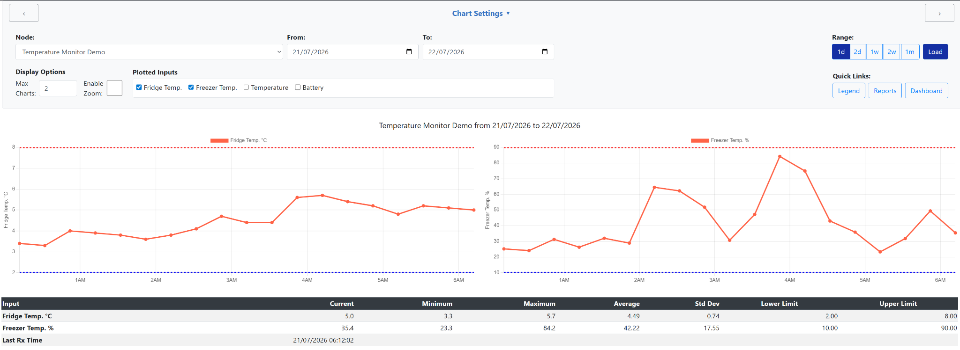Image resolution: width=960 pixels, height=350 pixels.
Task: Select the 1m range option
Action: [x=910, y=51]
